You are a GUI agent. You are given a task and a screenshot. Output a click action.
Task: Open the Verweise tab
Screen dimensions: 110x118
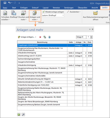(x=56, y=8)
